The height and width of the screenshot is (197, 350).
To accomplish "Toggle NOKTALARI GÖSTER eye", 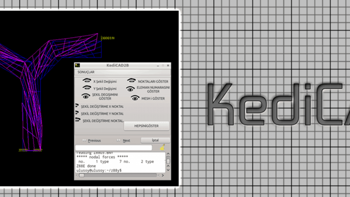I will click(131, 81).
